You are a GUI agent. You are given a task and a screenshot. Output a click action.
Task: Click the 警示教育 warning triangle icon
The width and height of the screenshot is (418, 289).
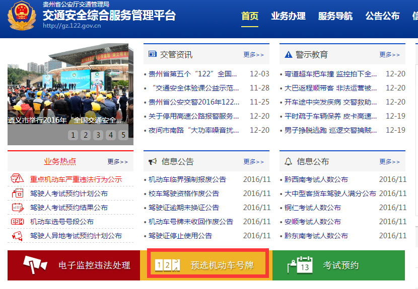click(289, 55)
